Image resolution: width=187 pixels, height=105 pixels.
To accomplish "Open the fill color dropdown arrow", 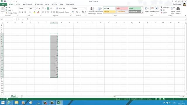I will [36, 12].
